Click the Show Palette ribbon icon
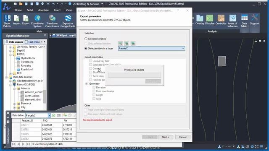The image size is (269, 151). coord(7,21)
